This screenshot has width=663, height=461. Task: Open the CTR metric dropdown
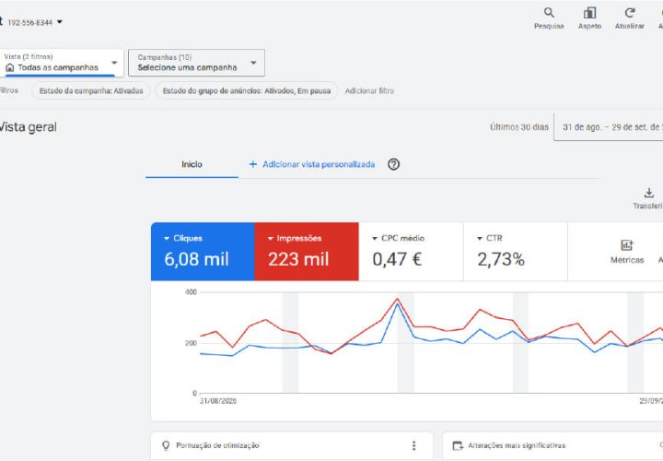[x=480, y=239]
